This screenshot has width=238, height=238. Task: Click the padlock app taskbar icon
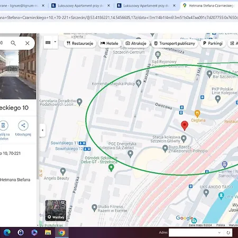coord(21,233)
